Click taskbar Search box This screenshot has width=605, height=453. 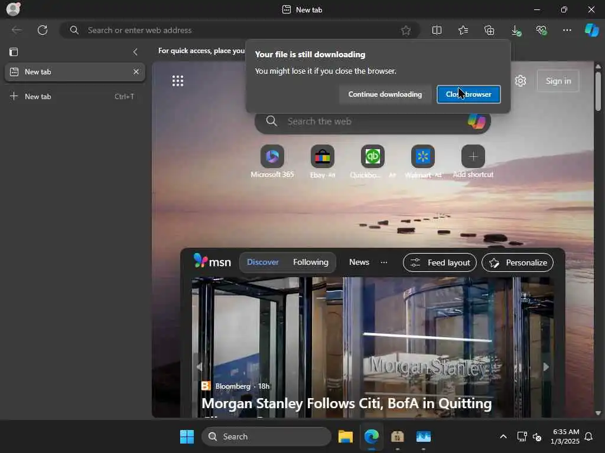(266, 436)
